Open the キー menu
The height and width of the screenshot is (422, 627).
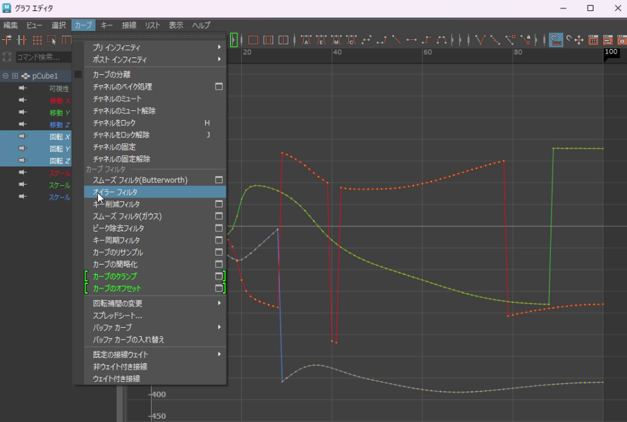(x=106, y=25)
